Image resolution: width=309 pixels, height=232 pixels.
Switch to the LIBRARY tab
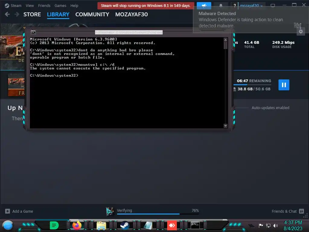pos(58,14)
